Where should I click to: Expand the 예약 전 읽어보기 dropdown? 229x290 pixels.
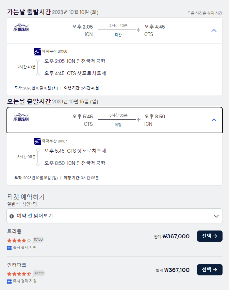pyautogui.click(x=216, y=216)
